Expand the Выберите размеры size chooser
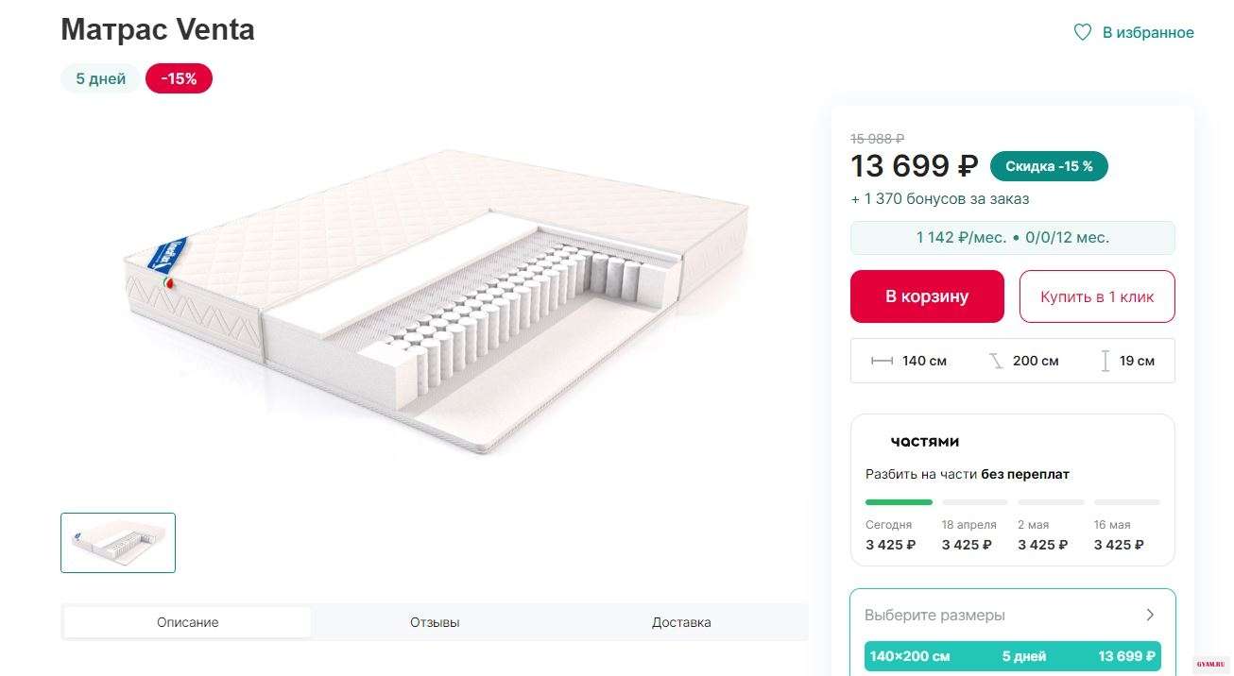 coord(1150,616)
